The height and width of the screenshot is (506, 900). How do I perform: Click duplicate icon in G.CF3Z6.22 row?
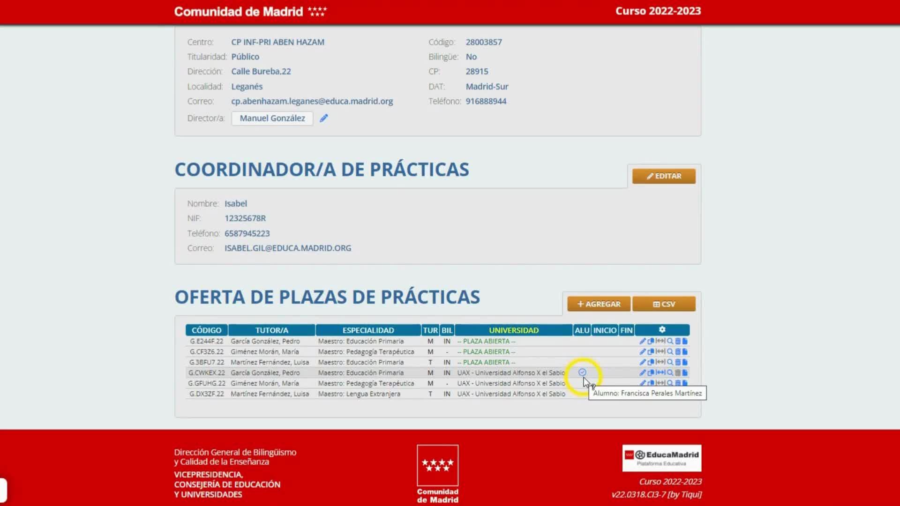(651, 351)
